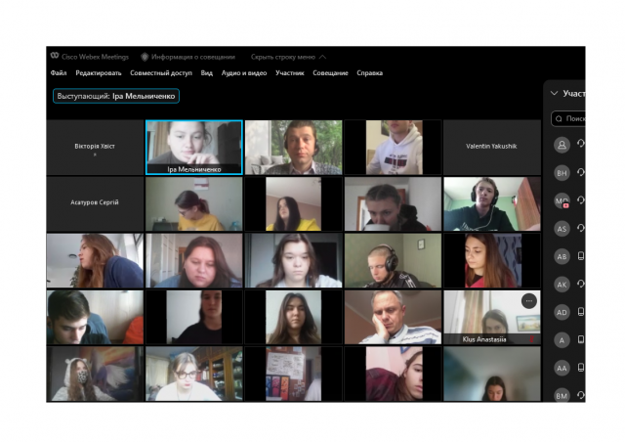625x442 pixels.
Task: Select the Іра Мельниченко video tile
Action: tap(194, 148)
